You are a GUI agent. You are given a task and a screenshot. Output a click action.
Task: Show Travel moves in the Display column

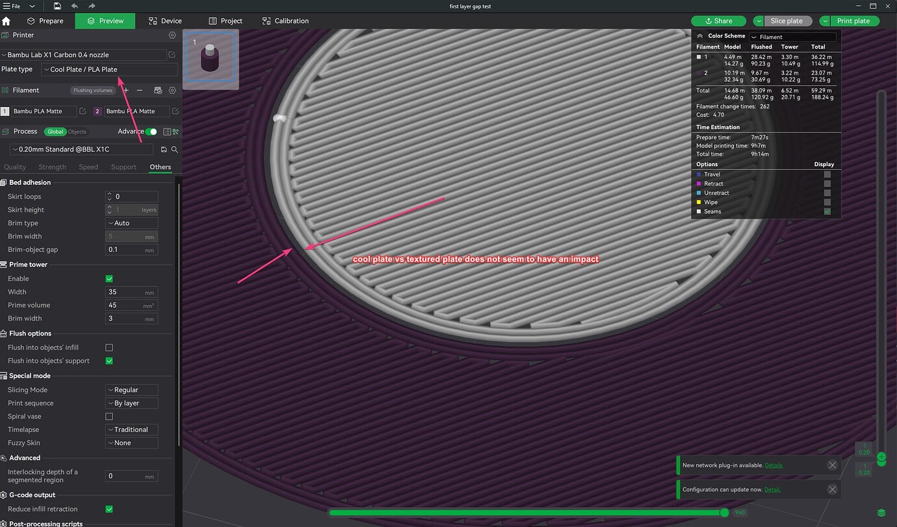827,175
